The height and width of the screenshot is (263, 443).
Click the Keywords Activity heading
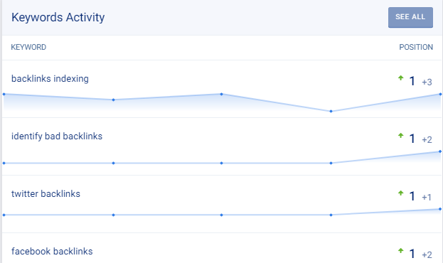(x=58, y=17)
